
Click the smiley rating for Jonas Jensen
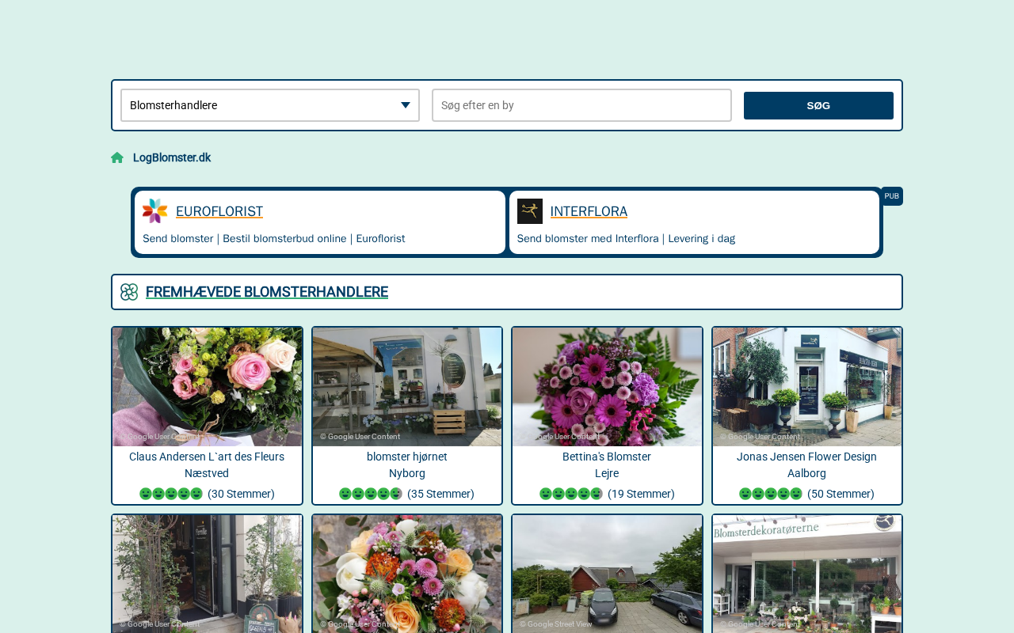[x=771, y=494]
